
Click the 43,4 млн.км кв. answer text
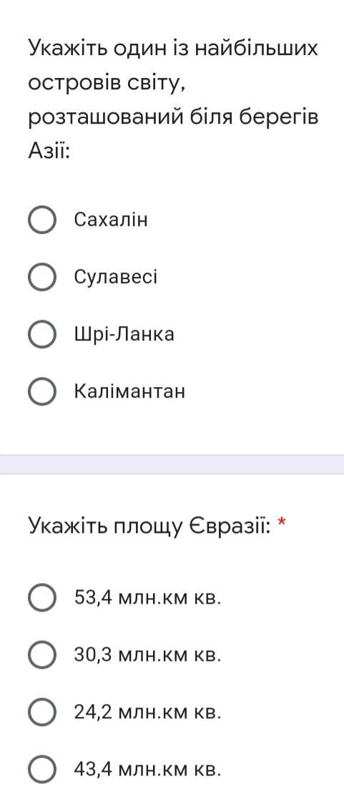(147, 770)
